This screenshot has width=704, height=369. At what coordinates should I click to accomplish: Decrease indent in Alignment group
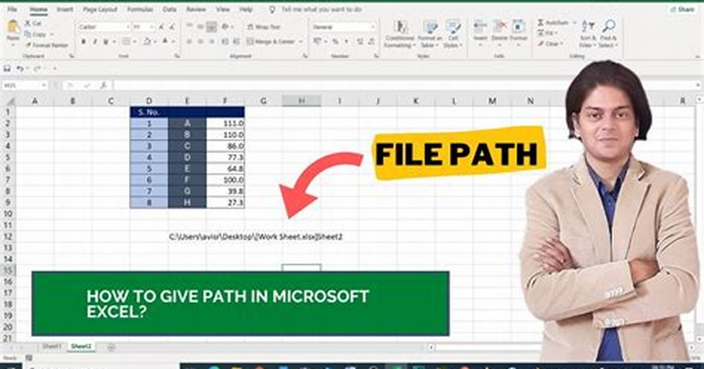pyautogui.click(x=225, y=42)
